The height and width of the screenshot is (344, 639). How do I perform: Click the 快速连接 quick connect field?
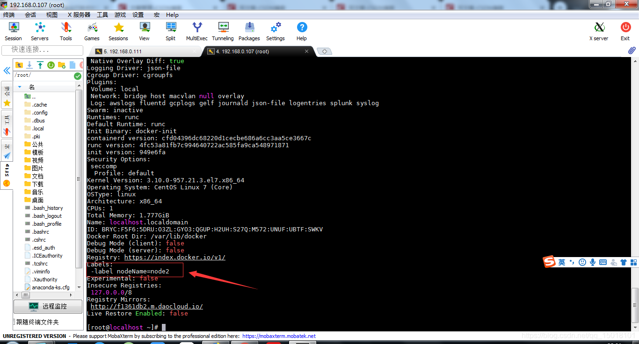(42, 50)
